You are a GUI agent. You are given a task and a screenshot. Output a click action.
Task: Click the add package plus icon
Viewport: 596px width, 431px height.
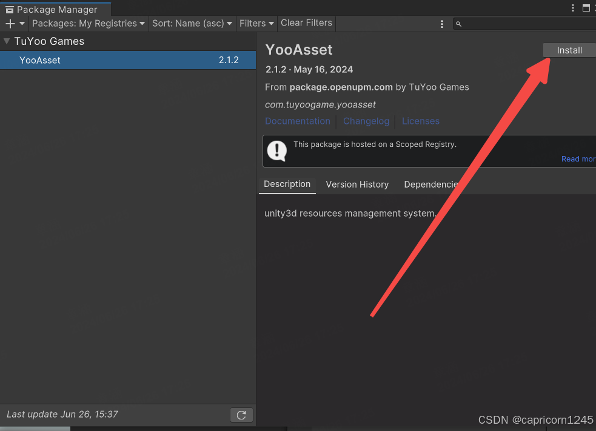[x=10, y=24]
